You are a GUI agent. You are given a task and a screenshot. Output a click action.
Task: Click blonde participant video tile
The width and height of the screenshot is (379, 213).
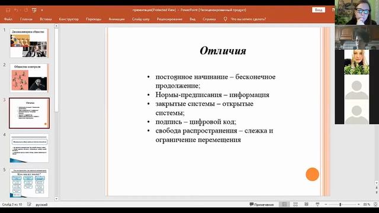pos(356,62)
